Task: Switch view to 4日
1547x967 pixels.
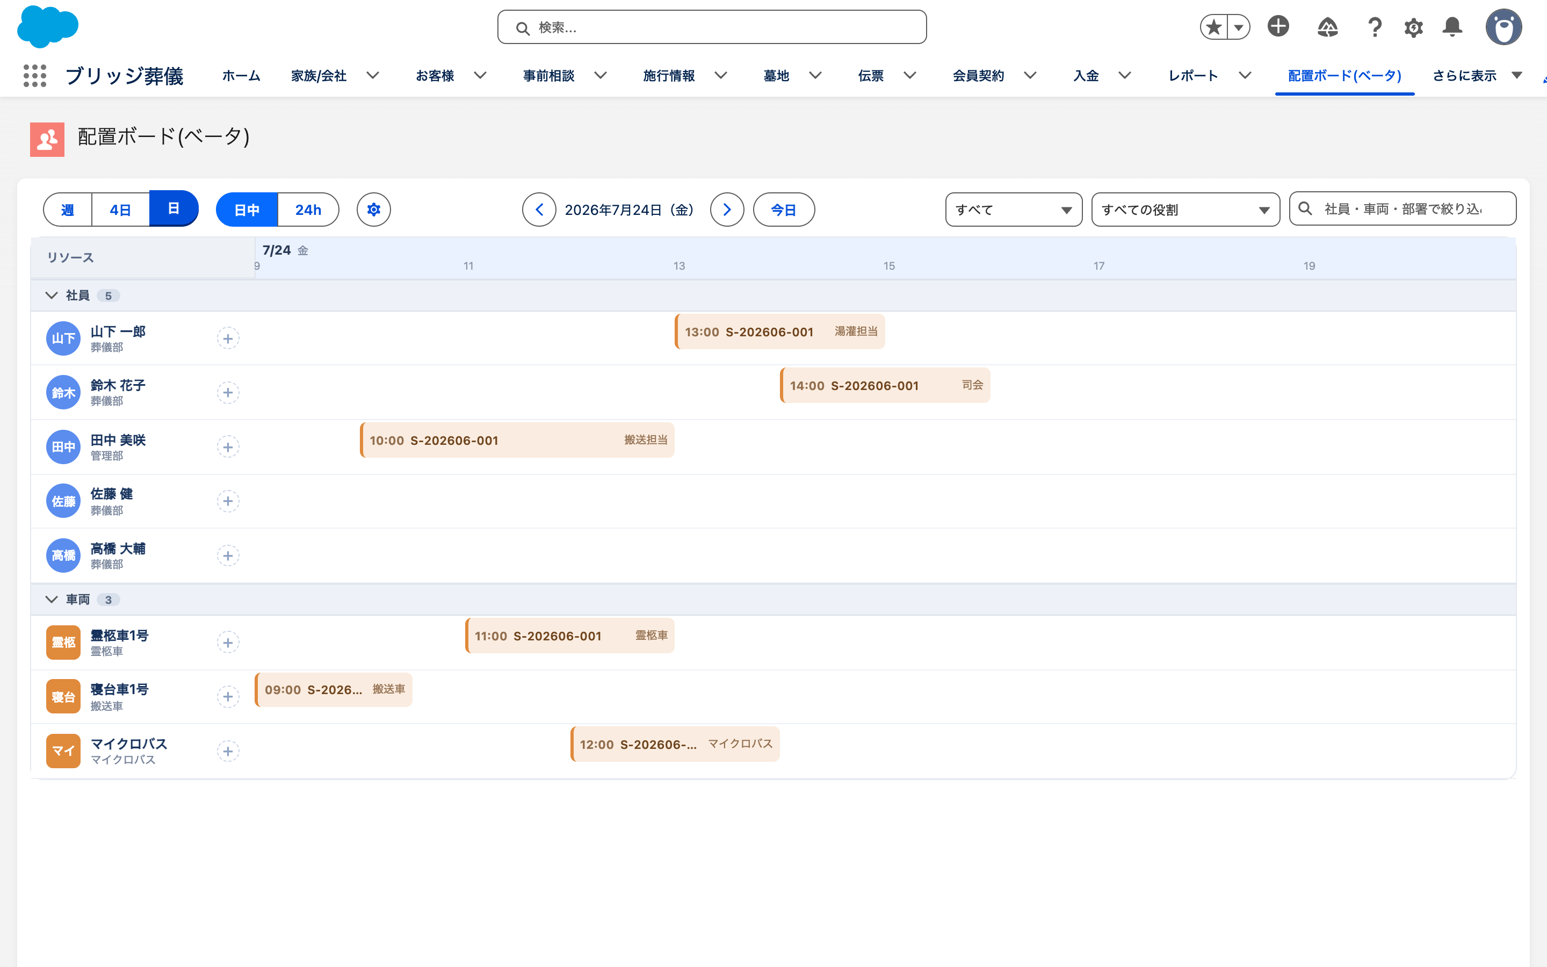Action: (121, 210)
